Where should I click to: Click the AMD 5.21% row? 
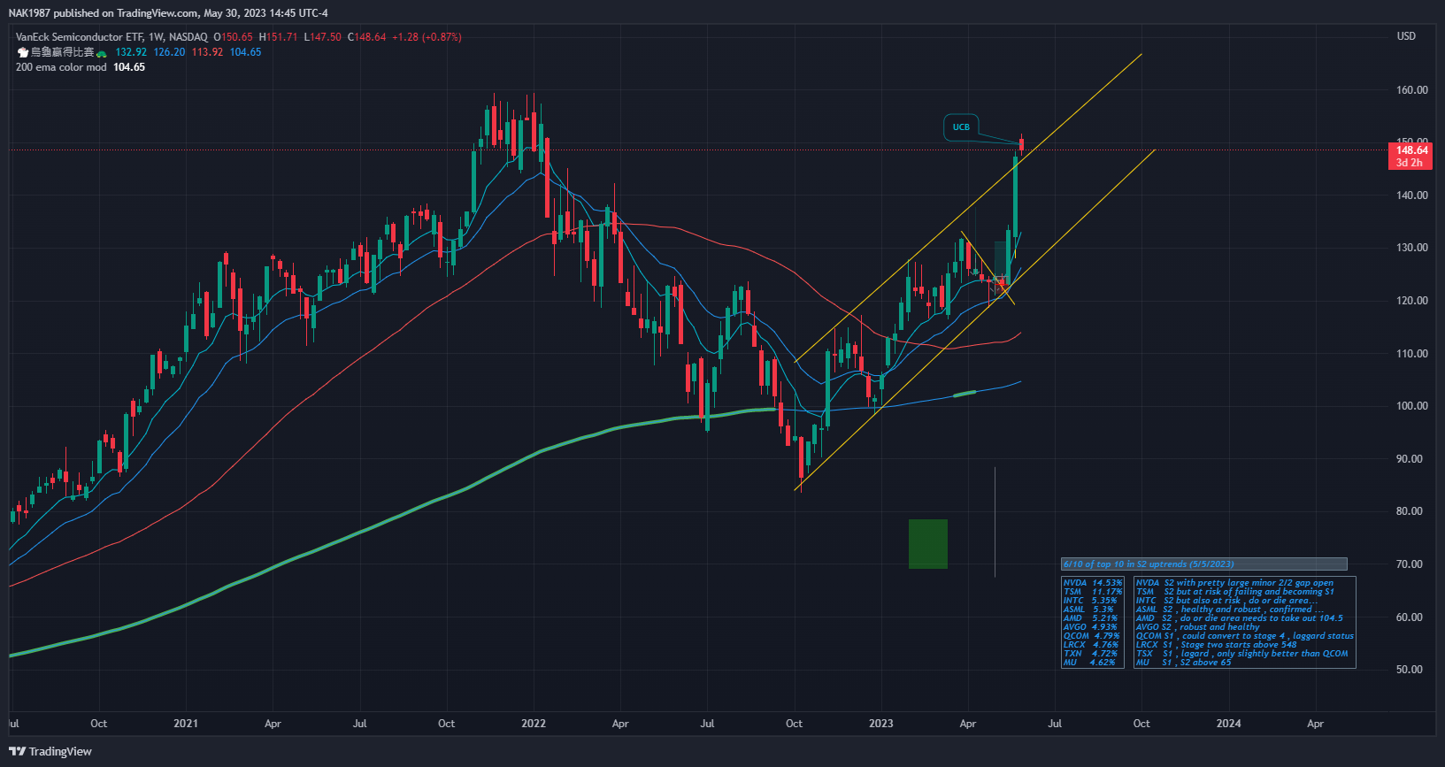(x=1090, y=618)
